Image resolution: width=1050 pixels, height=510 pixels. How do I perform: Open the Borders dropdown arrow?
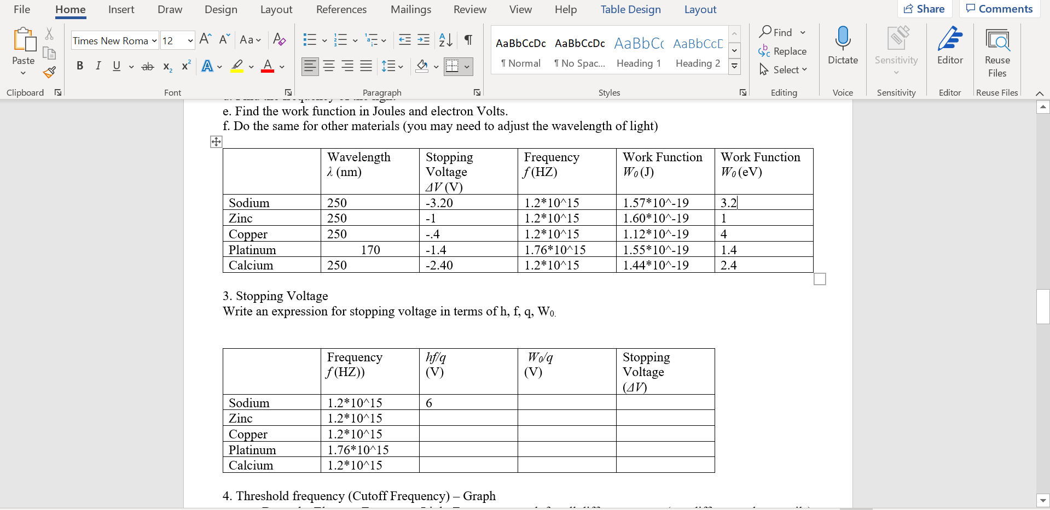coord(467,67)
